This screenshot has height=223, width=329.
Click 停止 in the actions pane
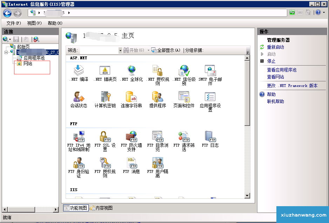tap(271, 61)
